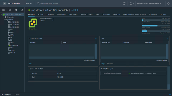Viewport: 172px width, 96px height.
Task: Click the refresh icon in the top bar
Action: point(124,3)
